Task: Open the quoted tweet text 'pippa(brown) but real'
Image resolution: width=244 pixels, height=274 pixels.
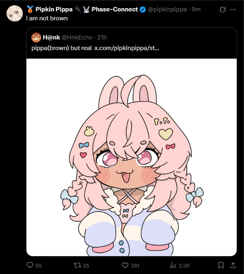Action: tap(62, 48)
